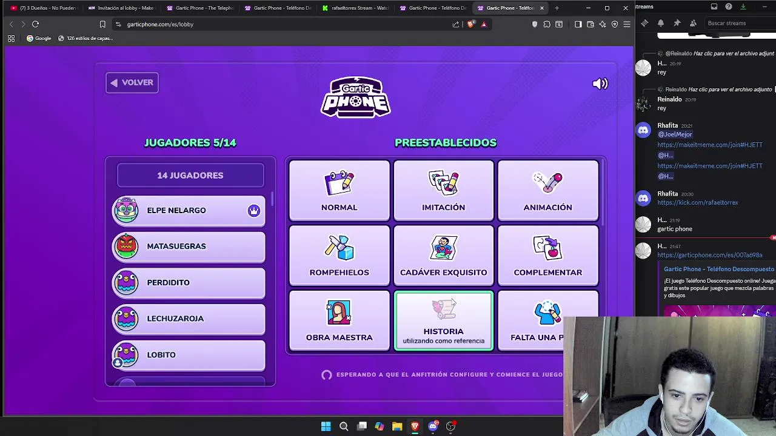Select the Normal preset mode
Screen dimensions: 776x436
click(x=339, y=190)
